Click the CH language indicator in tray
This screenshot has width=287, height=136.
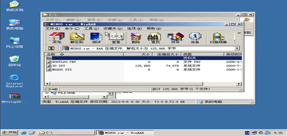coord(247,133)
